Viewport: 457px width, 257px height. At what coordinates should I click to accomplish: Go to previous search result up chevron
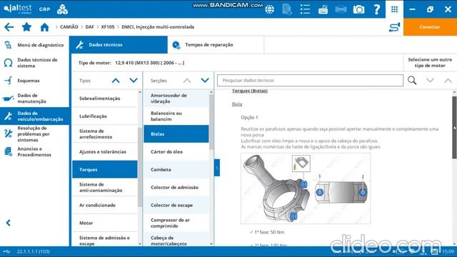[x=448, y=80]
